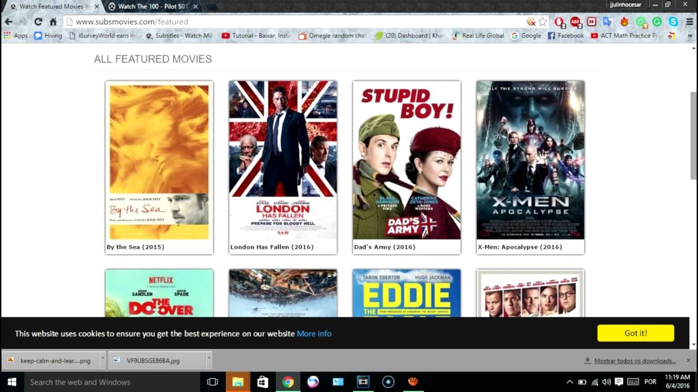Viewport: 698px width, 392px height.
Task: Open the Hiving bookmark
Action: tap(48, 35)
